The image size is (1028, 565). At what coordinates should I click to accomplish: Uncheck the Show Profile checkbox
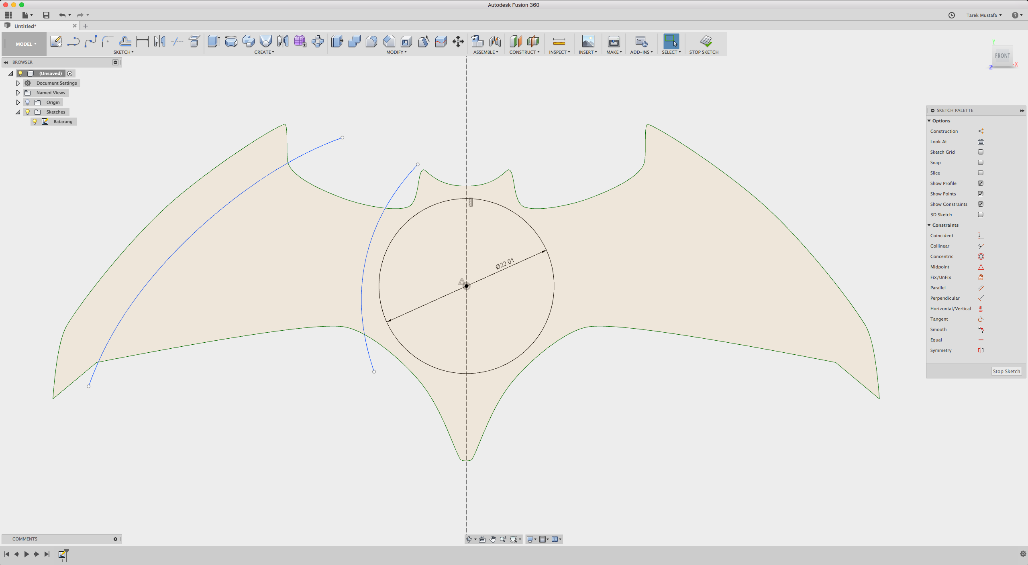[x=981, y=183]
